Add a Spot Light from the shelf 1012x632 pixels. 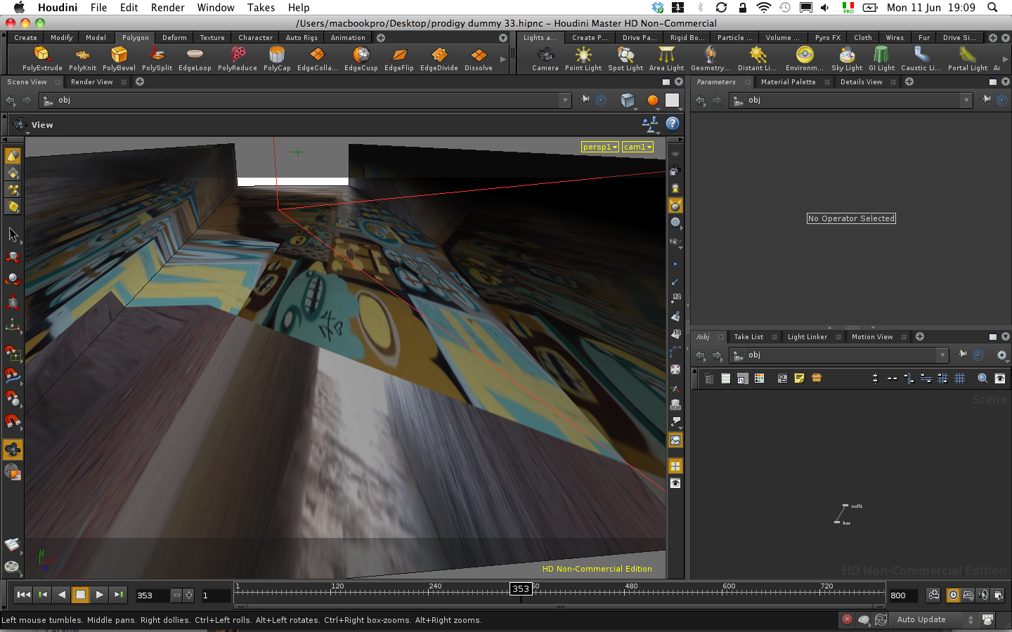(x=625, y=59)
